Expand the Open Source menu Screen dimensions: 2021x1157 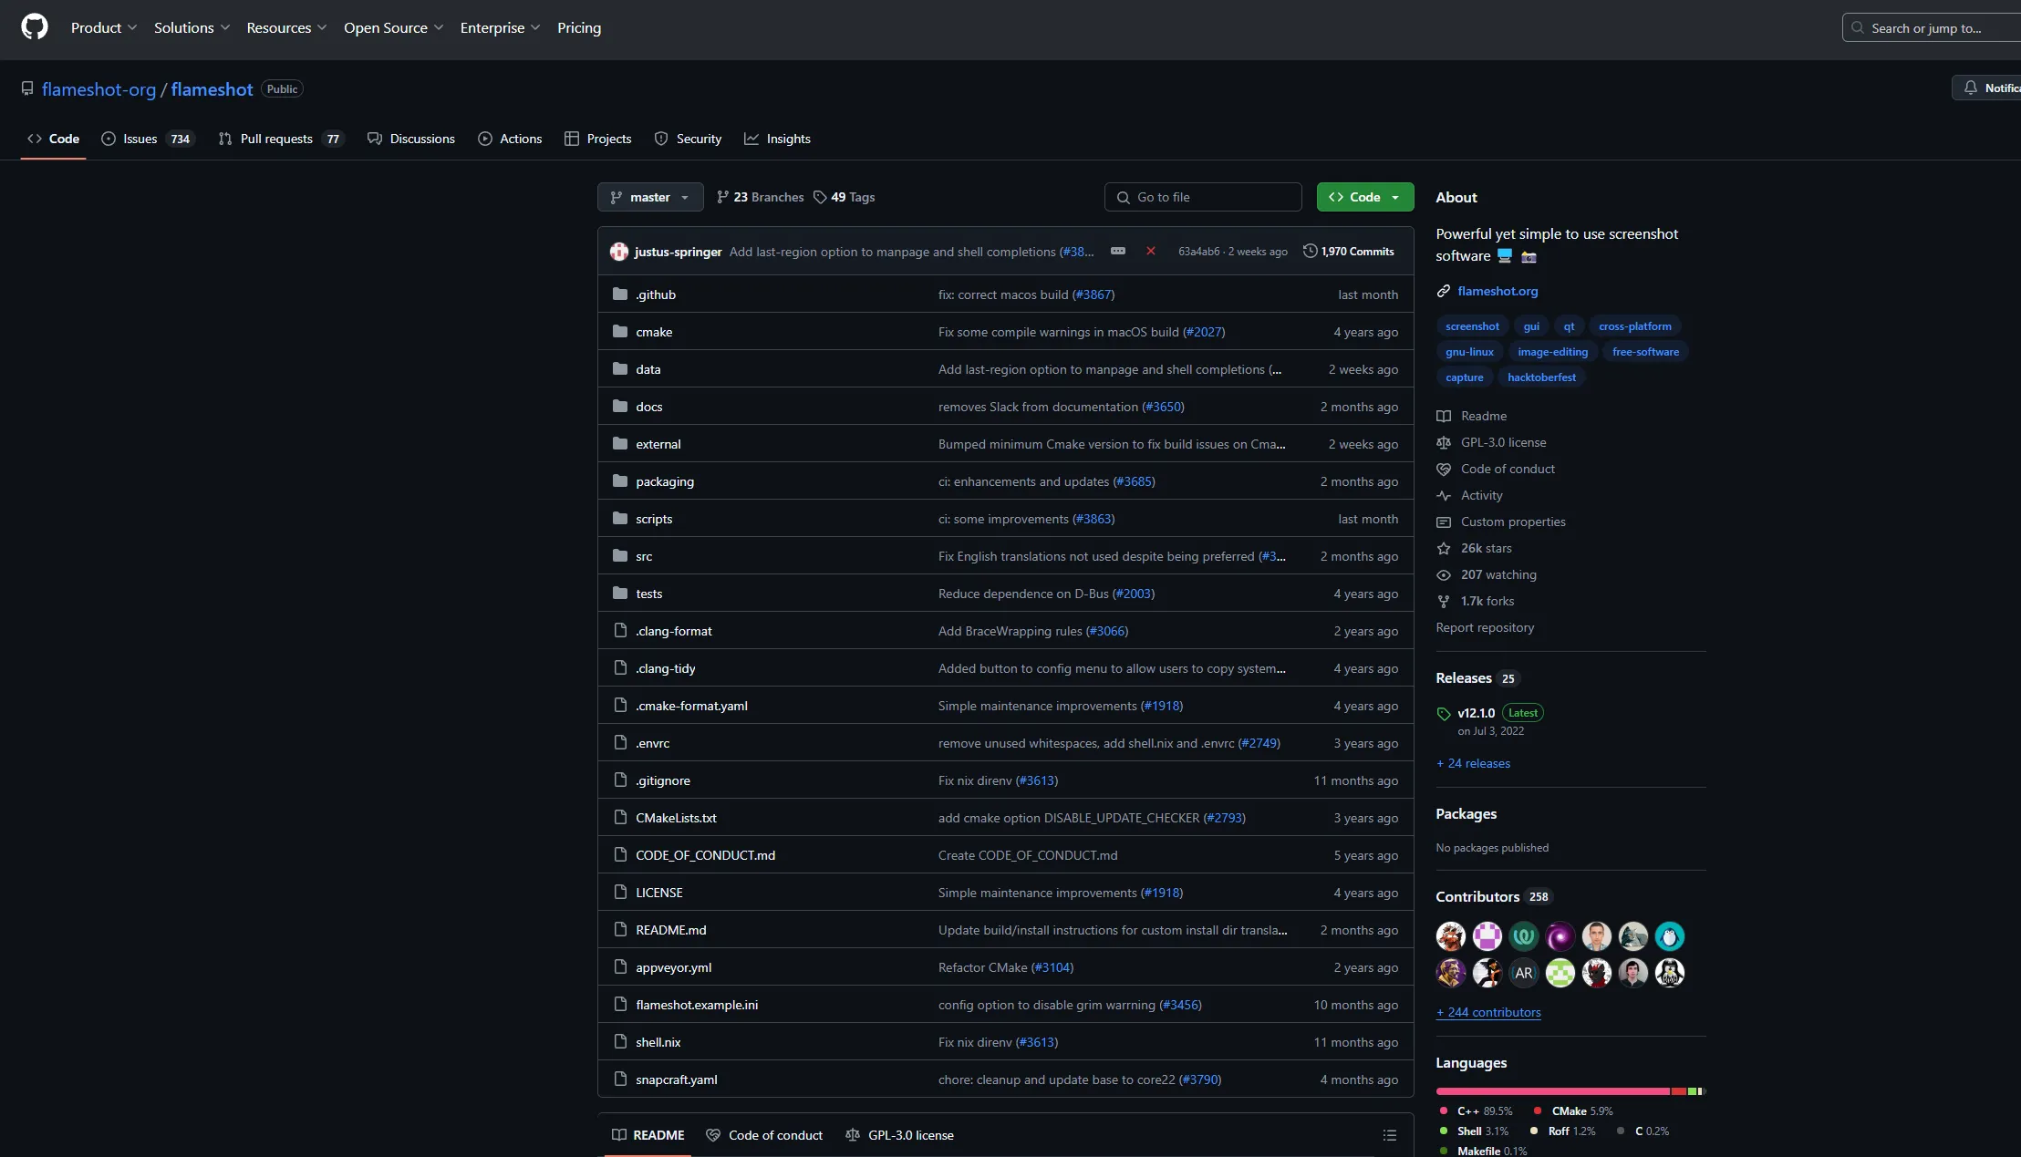[x=393, y=27]
